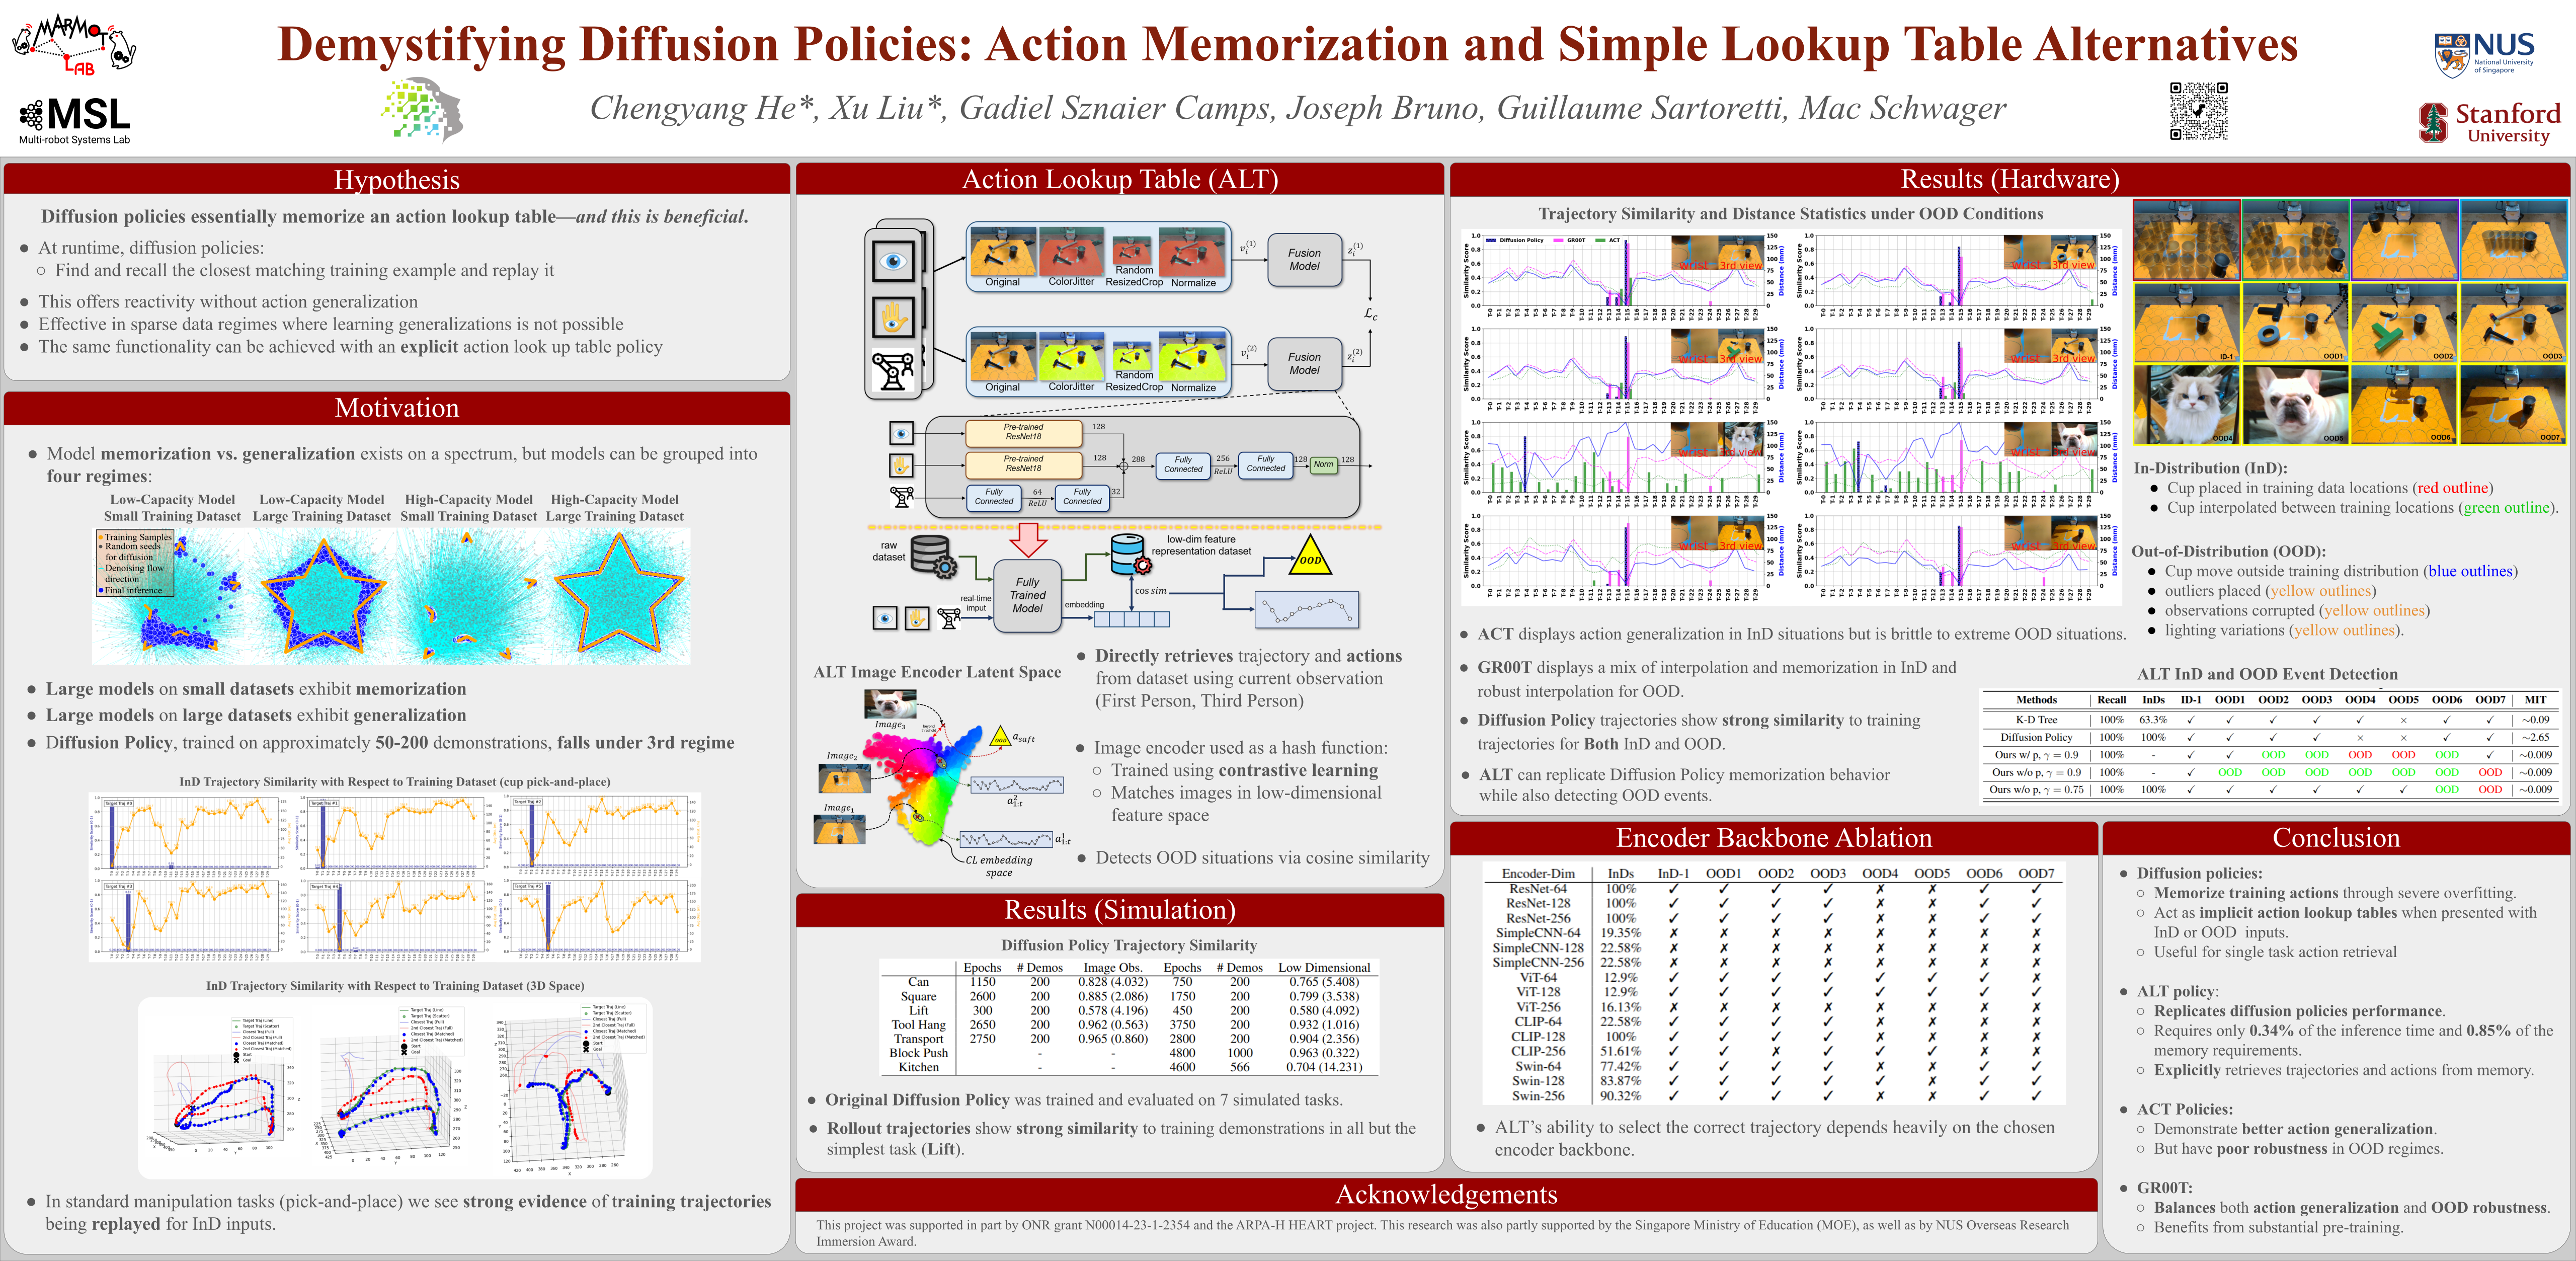Click the upper Fusion Model box
The image size is (2576, 1261).
pos(1304,260)
